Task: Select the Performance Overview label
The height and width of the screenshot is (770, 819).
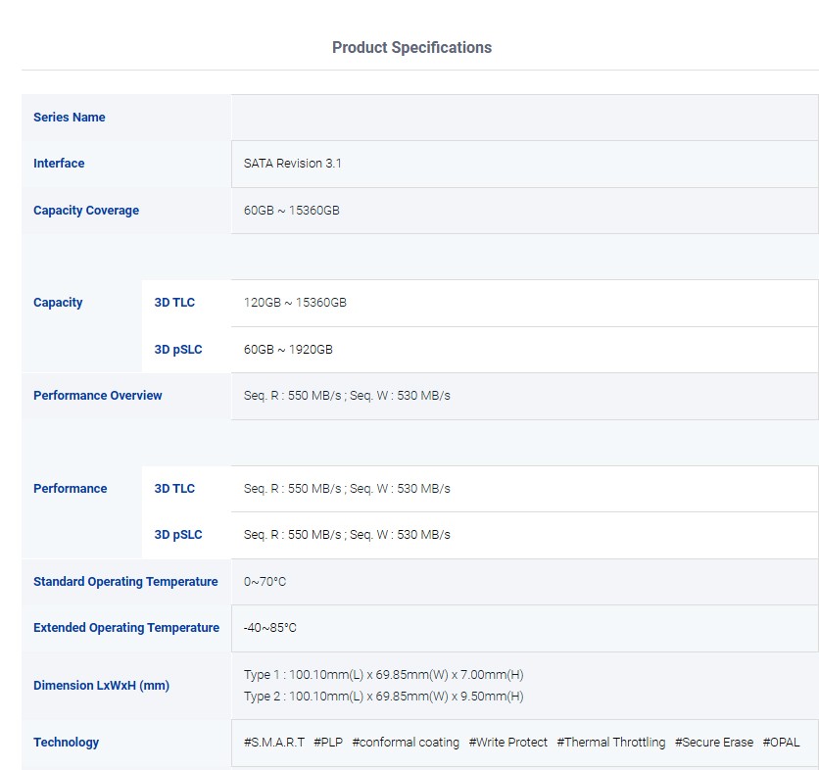Action: point(98,396)
